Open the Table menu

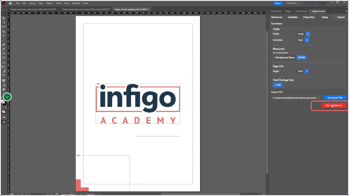[x=58, y=3]
